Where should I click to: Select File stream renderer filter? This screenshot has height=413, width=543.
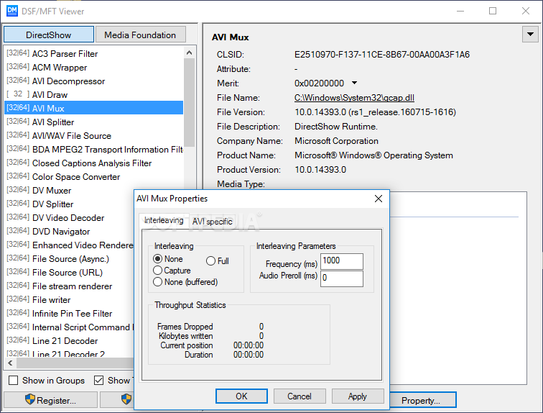coord(69,286)
